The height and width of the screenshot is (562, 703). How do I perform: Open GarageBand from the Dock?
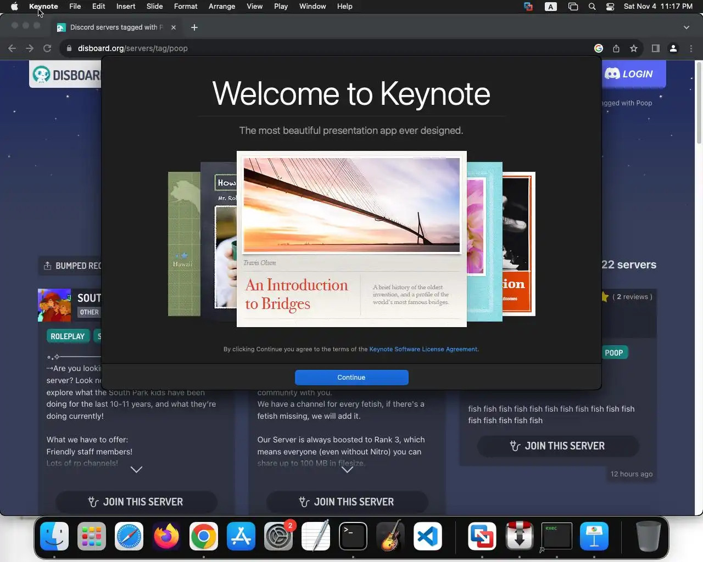390,536
